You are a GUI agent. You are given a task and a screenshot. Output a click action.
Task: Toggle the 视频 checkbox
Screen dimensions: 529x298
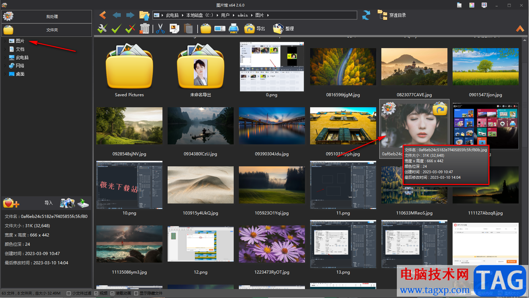(96, 293)
